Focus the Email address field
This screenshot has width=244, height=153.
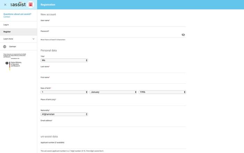(113, 124)
